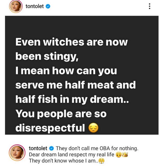Click the steaming face emoji ending the caption

point(101,161)
